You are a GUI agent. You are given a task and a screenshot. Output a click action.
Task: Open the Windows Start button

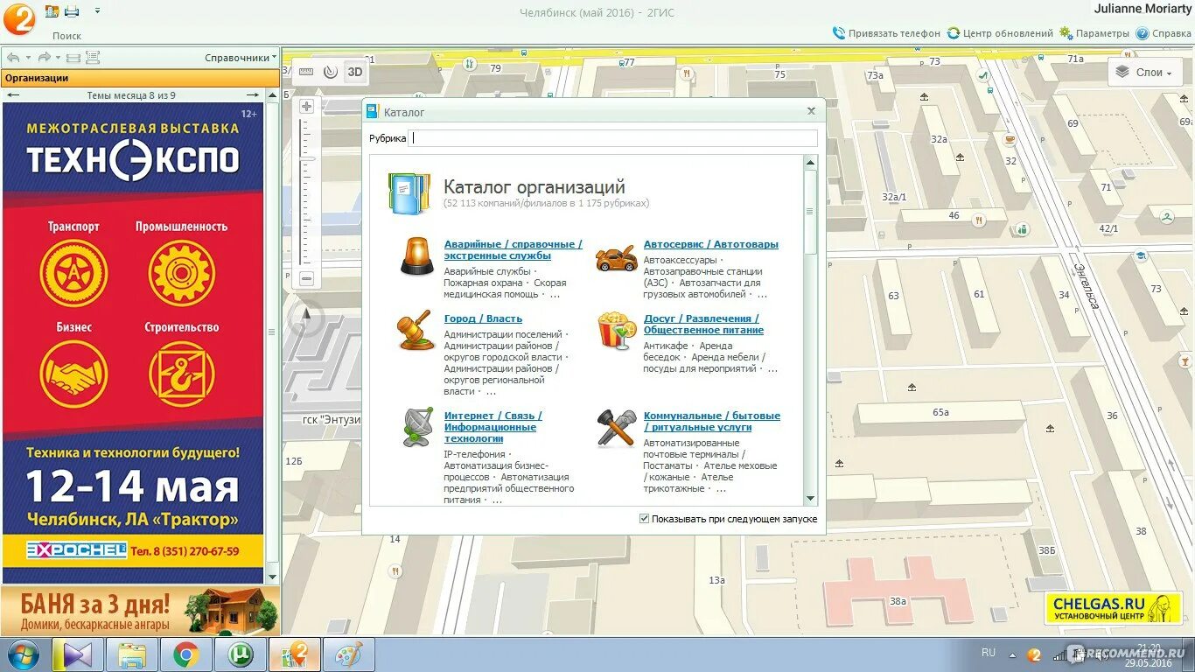24,654
